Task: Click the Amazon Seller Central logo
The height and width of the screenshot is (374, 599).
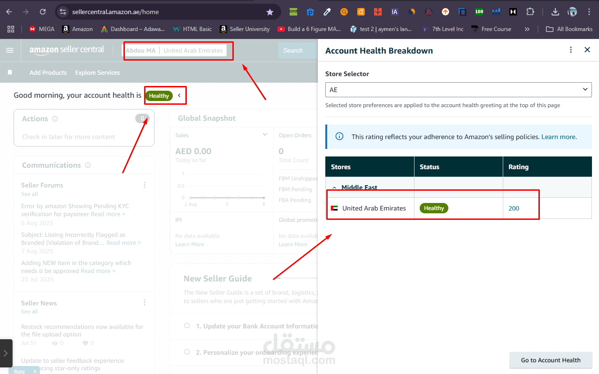Action: pos(67,50)
